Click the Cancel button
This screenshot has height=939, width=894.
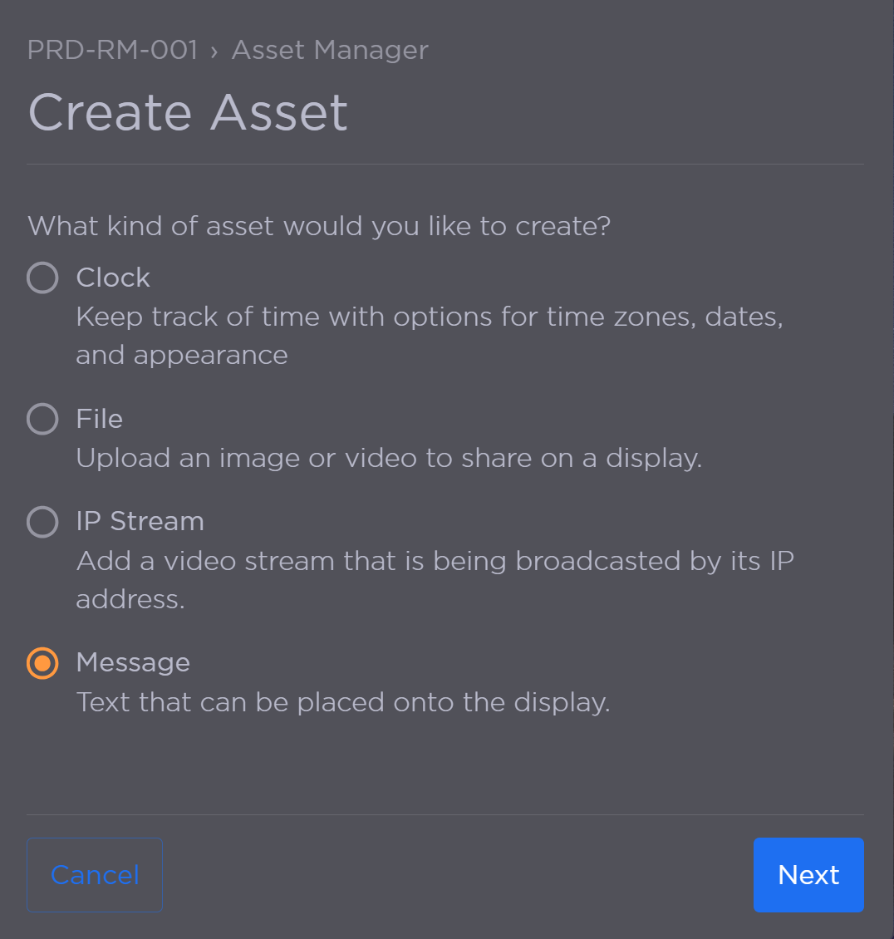tap(94, 874)
